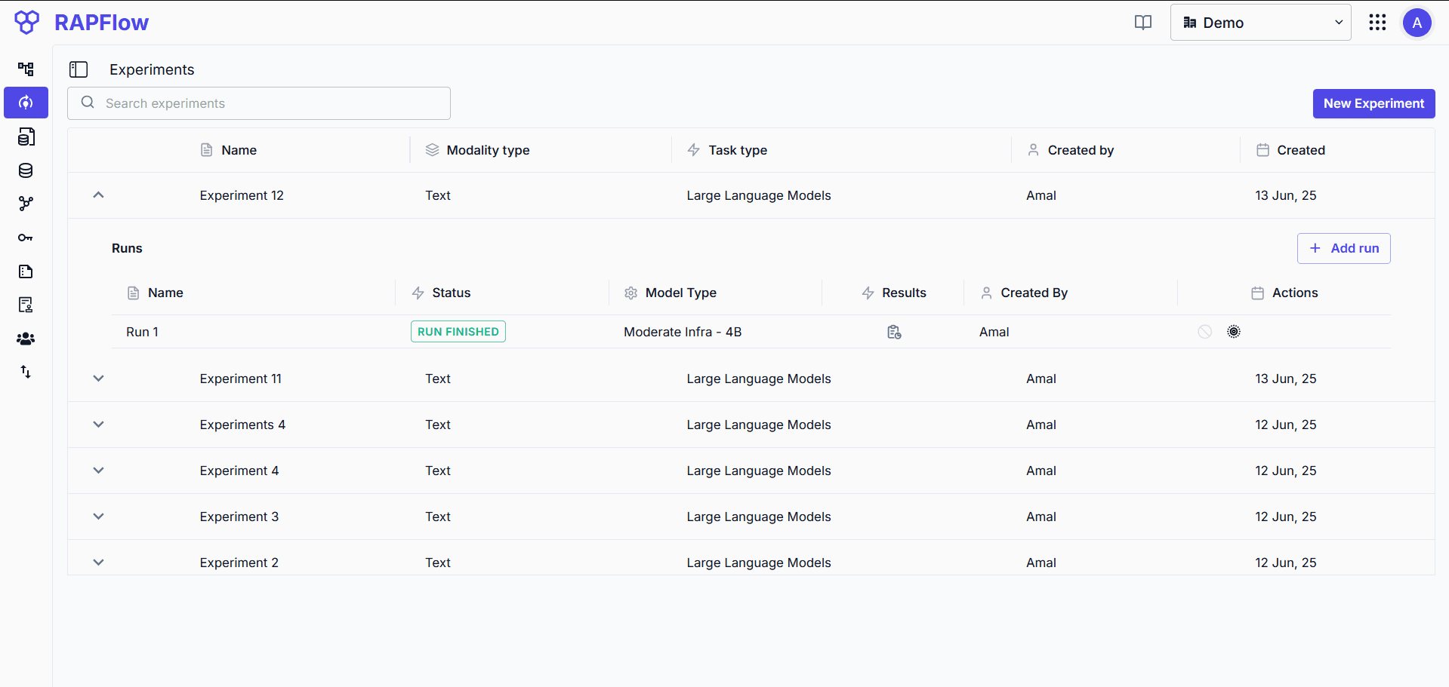Open the documentation book icon
Image resolution: width=1449 pixels, height=687 pixels.
(x=1143, y=23)
